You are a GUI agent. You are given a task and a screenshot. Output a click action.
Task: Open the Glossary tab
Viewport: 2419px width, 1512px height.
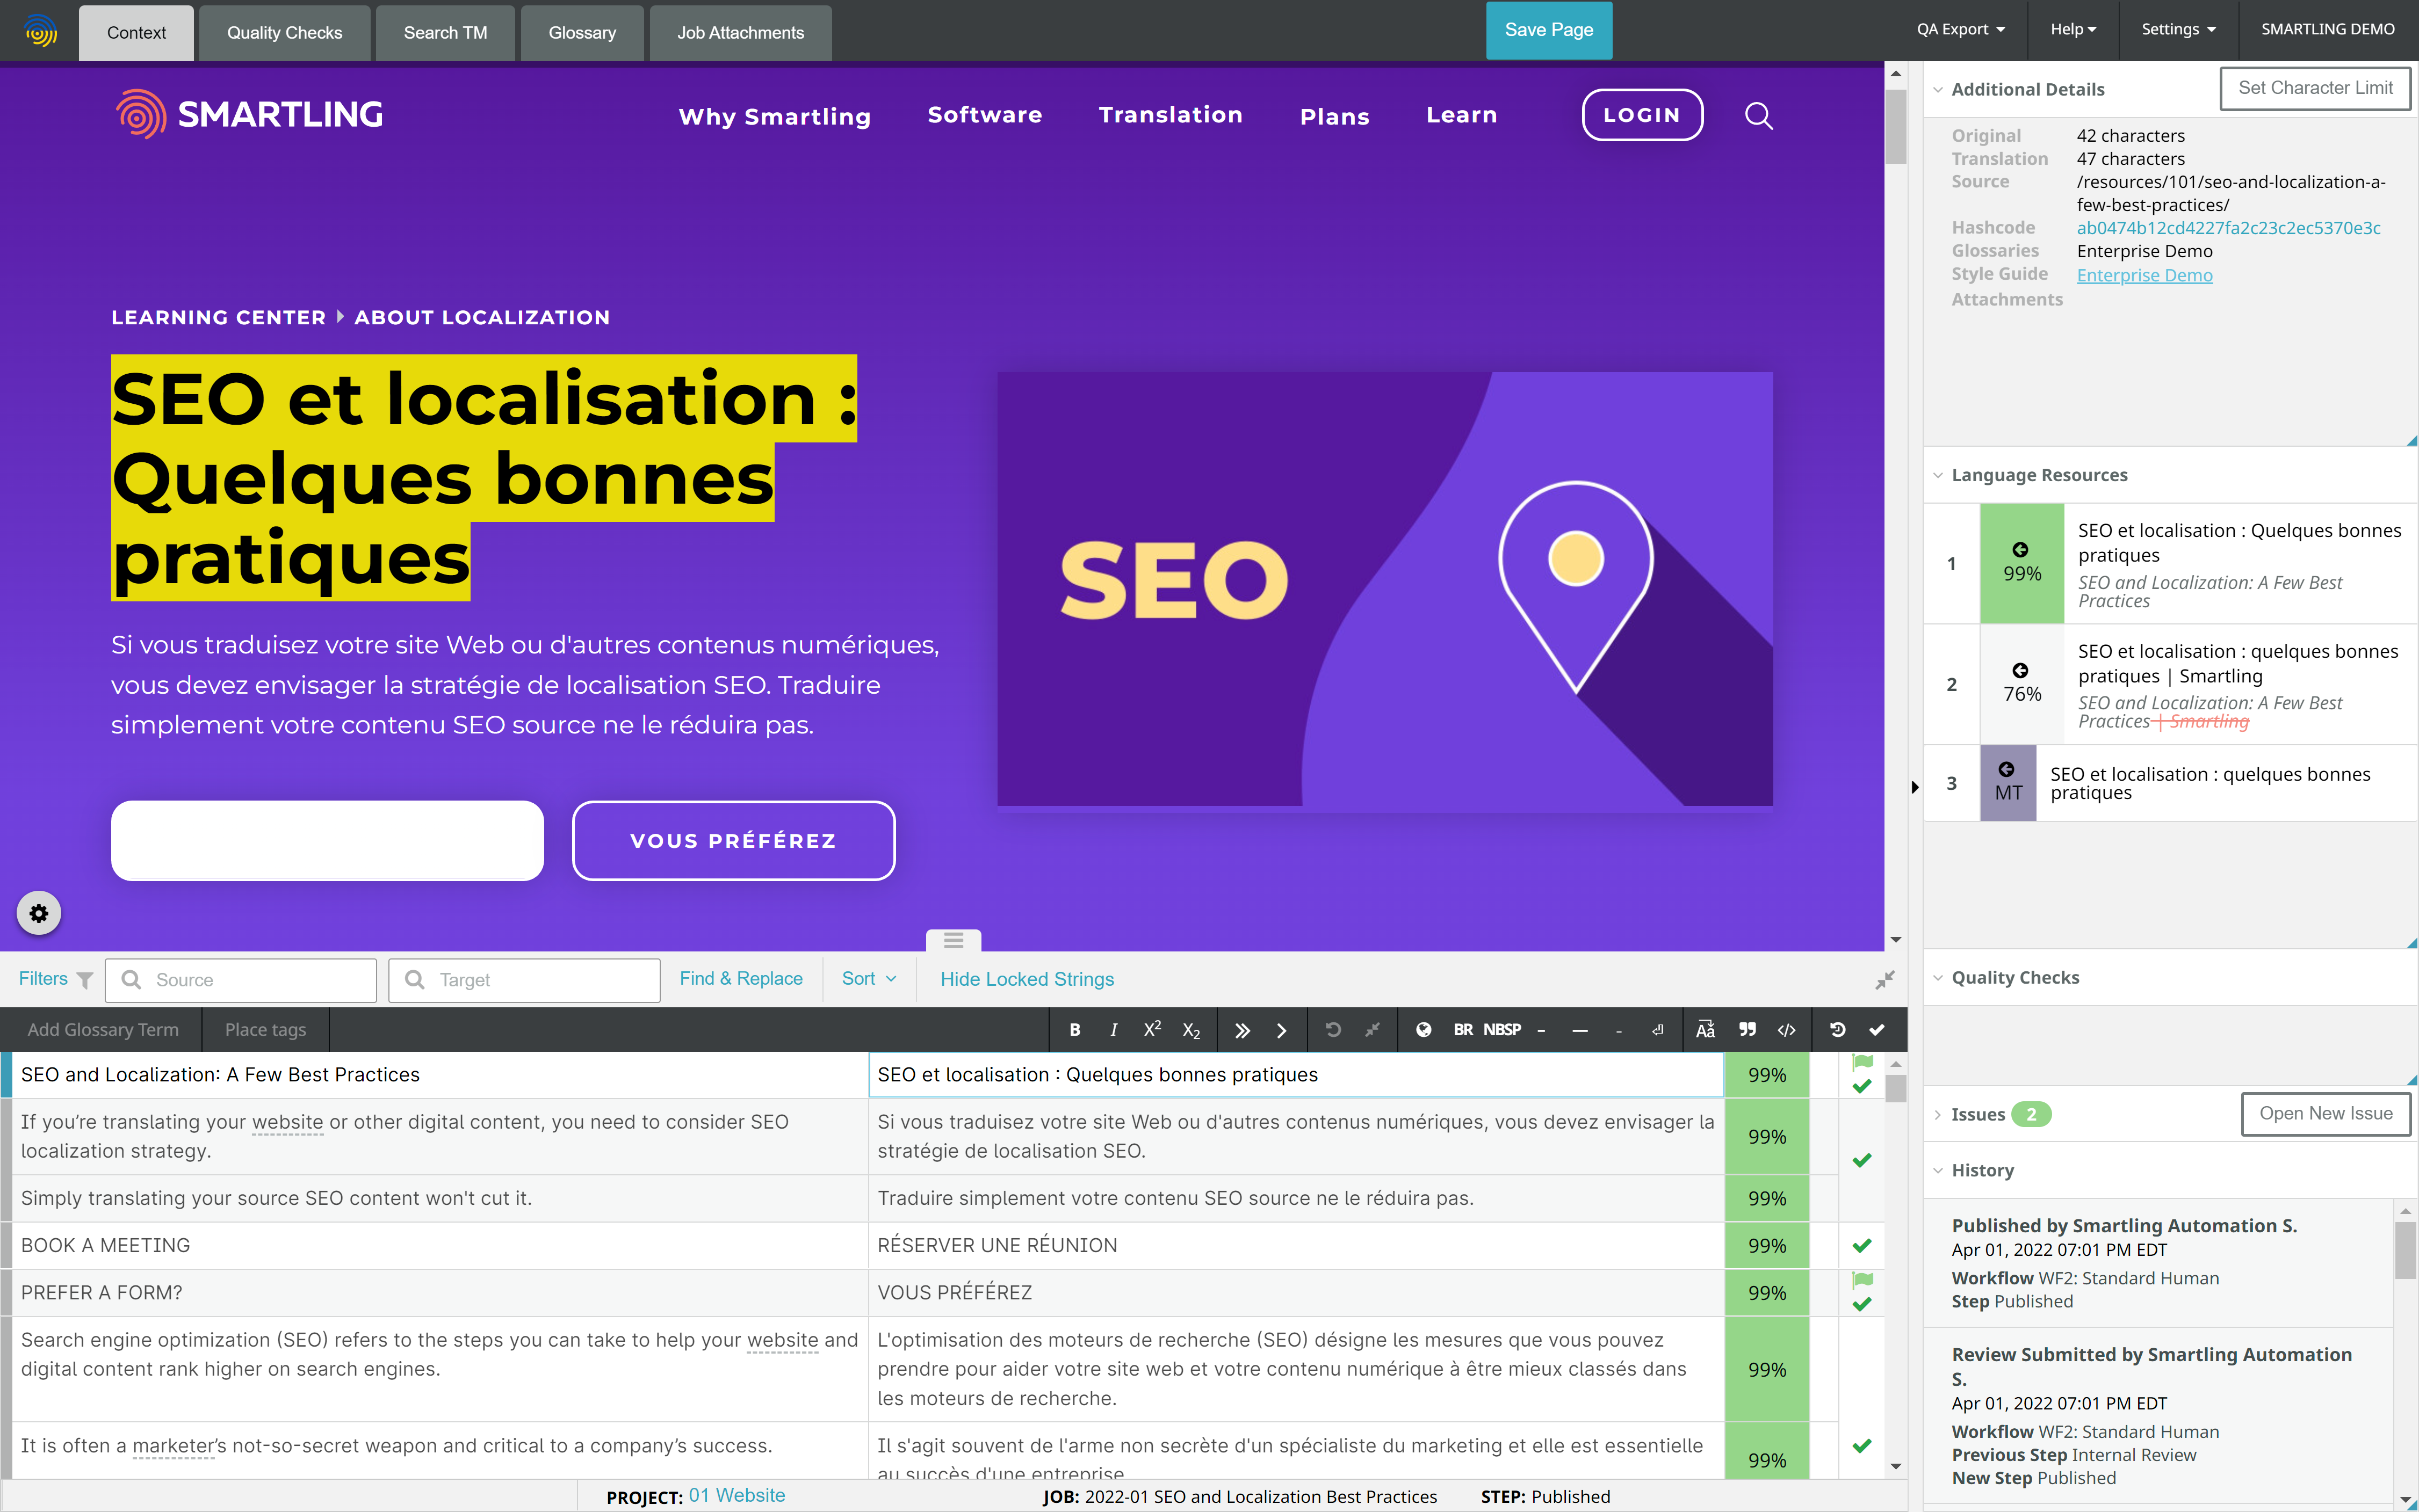[x=581, y=32]
